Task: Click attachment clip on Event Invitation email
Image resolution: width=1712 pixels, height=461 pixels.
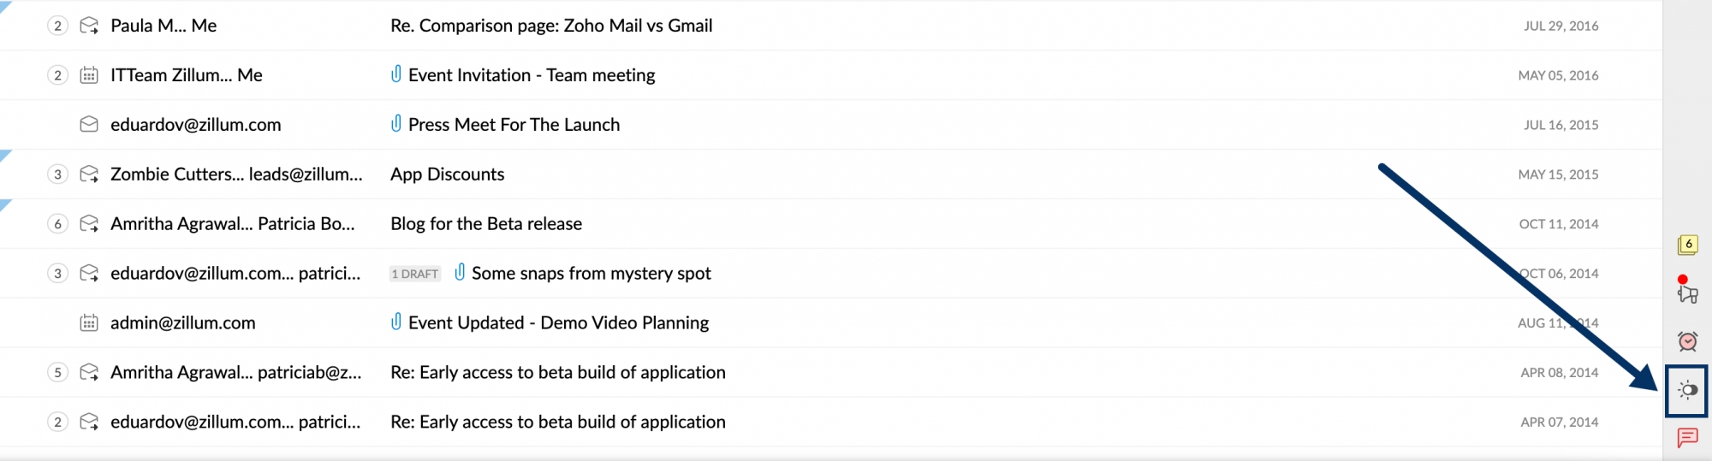Action: pos(395,74)
